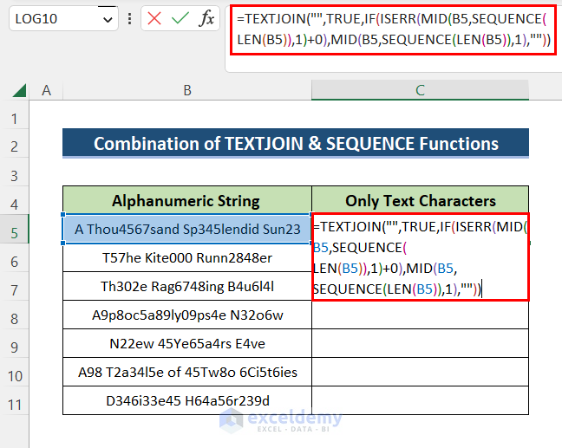The height and width of the screenshot is (448, 562).
Task: Click the title cell 'Combination of TEXTJOIN & SEQUENCE Functions'
Action: point(296,144)
